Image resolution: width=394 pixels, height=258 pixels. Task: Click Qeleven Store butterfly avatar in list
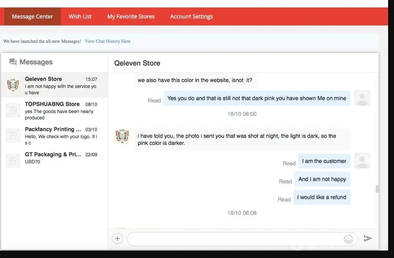click(x=13, y=84)
